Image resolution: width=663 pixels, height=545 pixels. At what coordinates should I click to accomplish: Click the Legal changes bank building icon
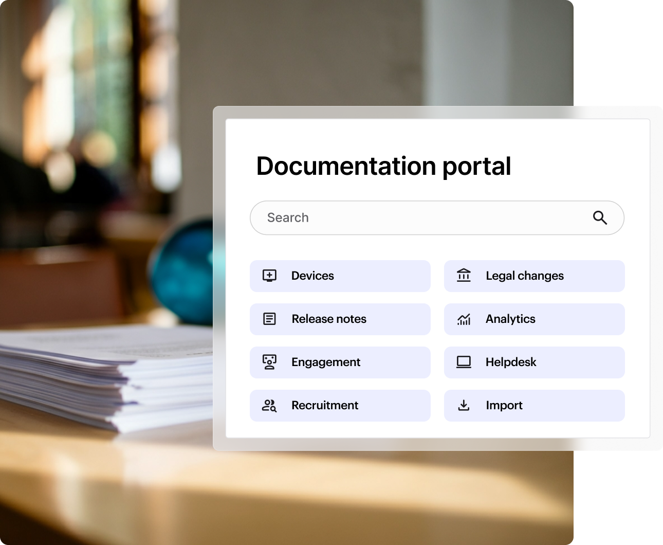[x=464, y=276]
